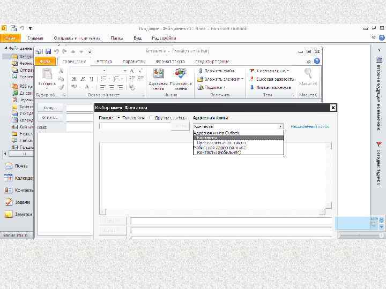Apply italic formatting (К)
The height and width of the screenshot is (289, 386).
(x=83, y=79)
